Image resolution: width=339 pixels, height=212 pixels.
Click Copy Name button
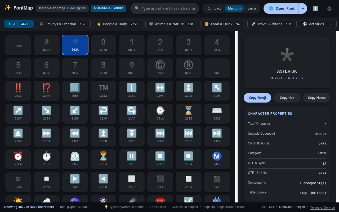(x=317, y=98)
